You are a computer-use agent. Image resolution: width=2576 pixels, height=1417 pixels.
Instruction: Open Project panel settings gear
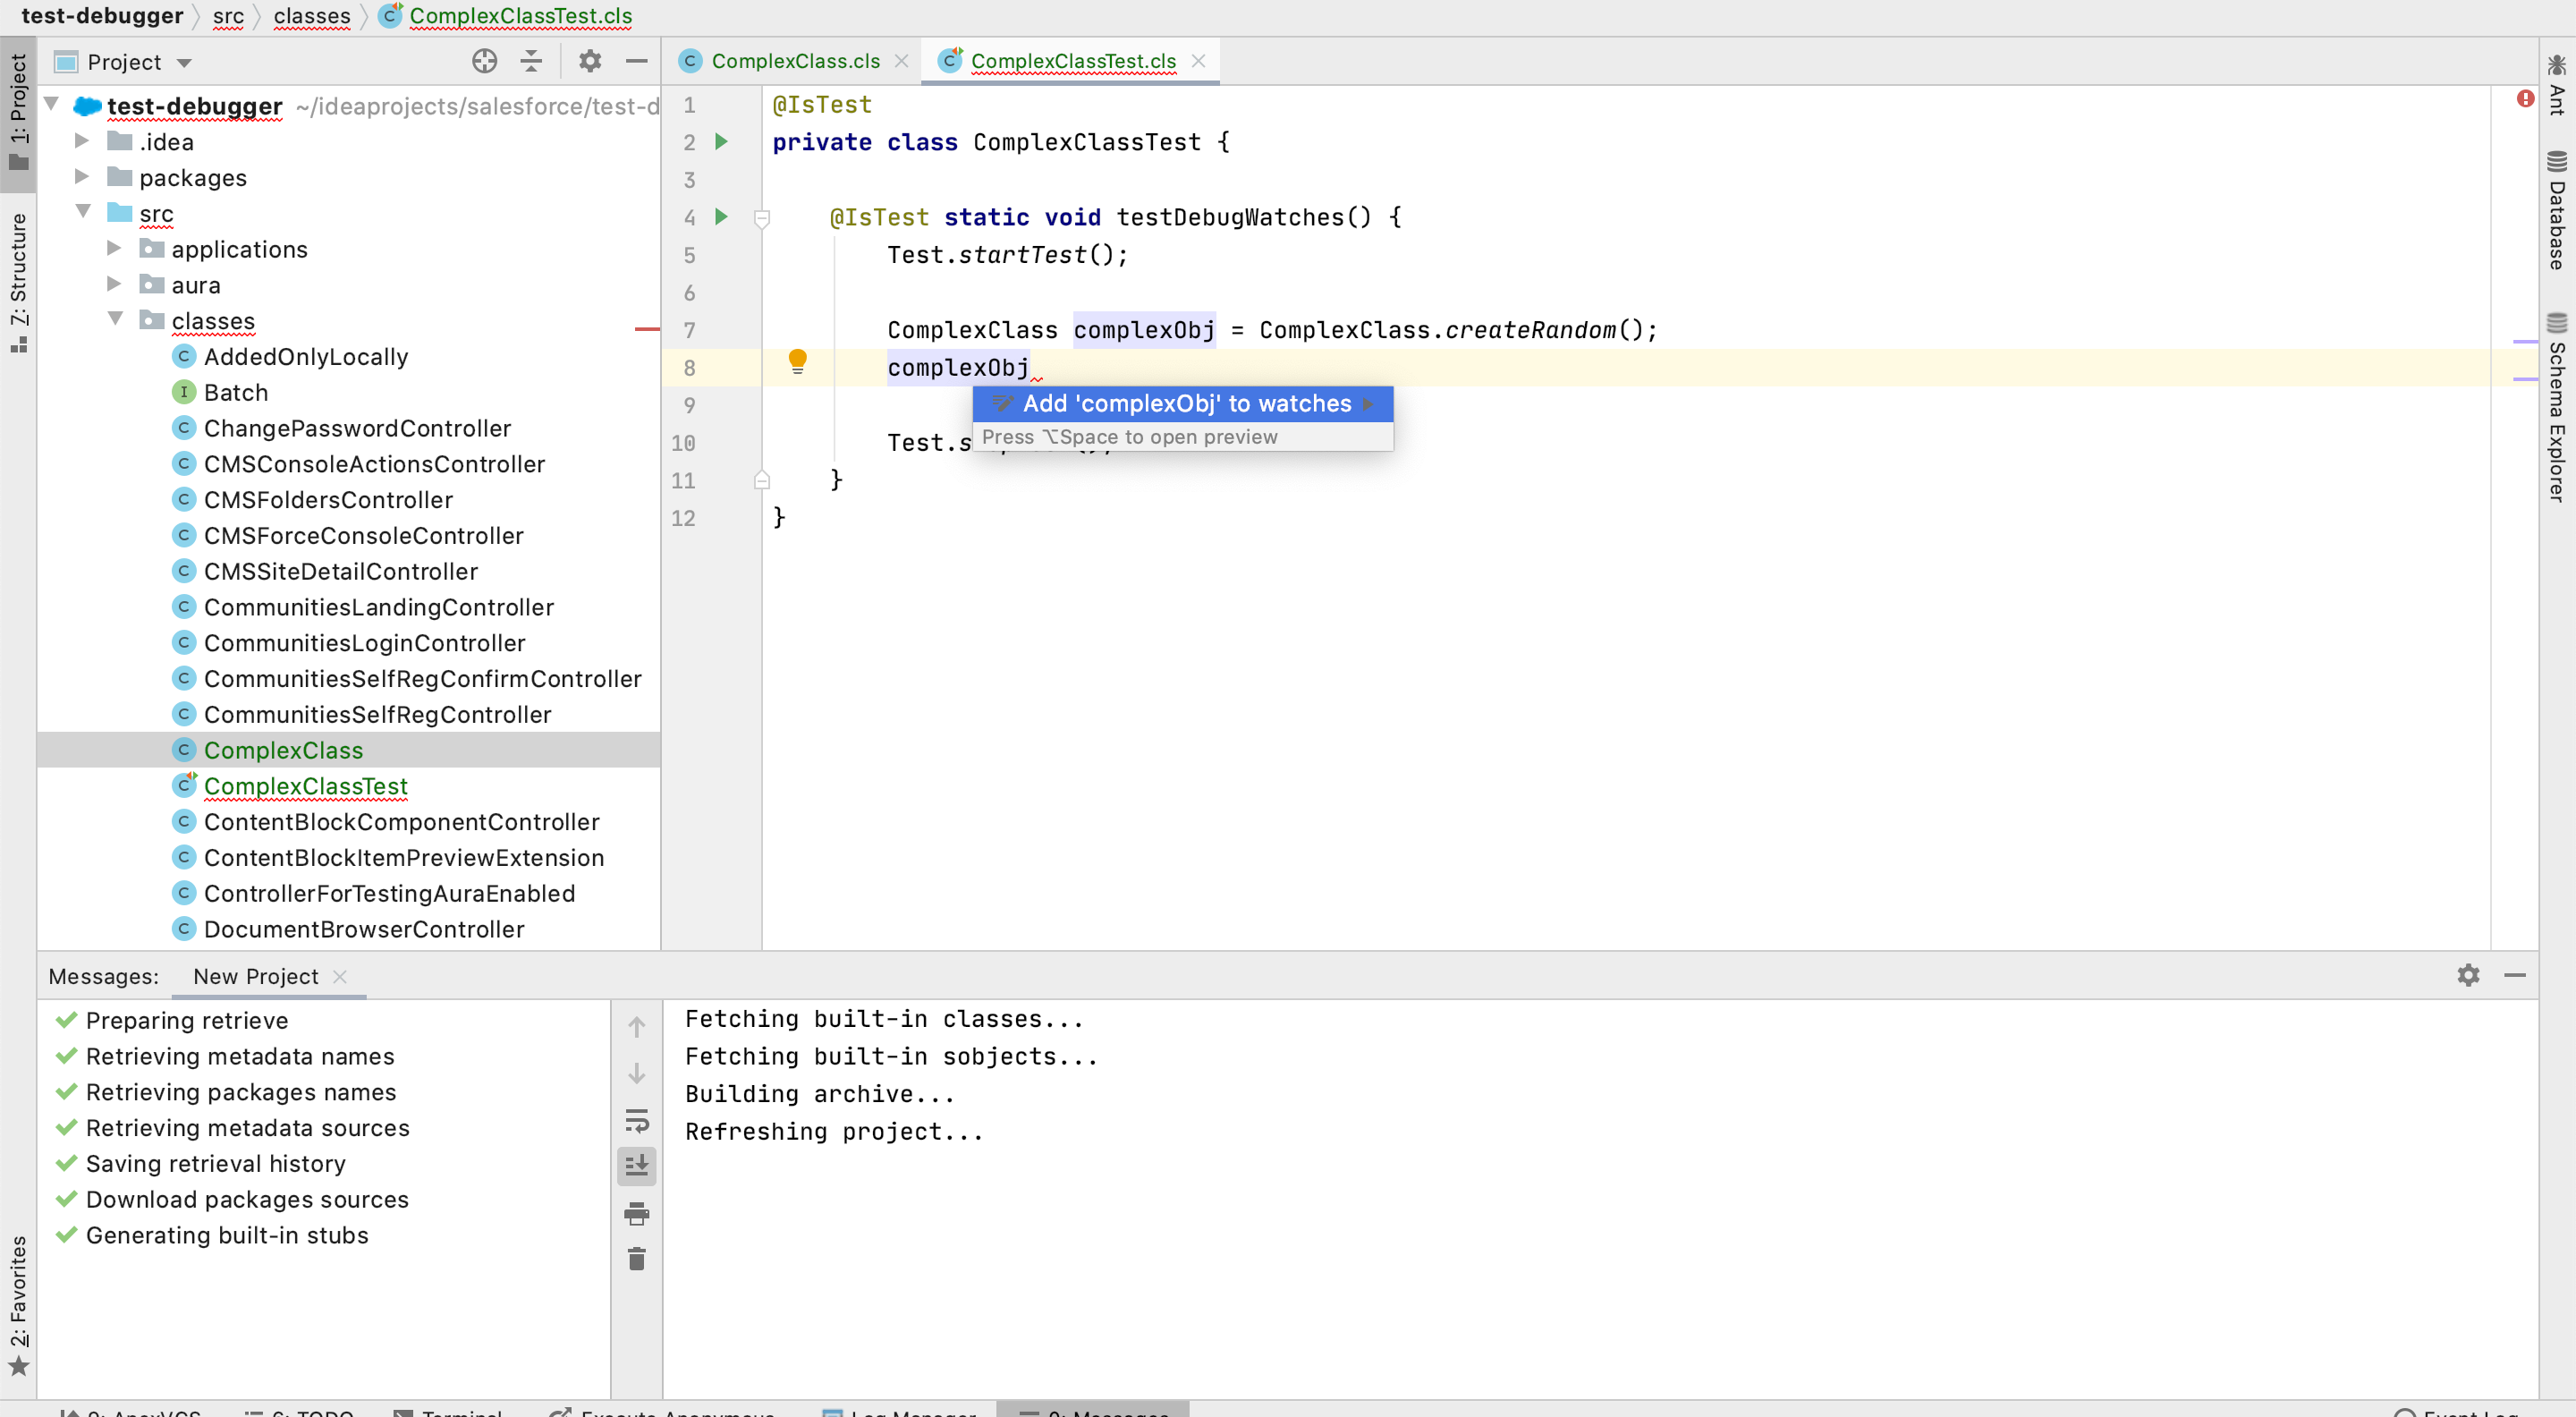(x=590, y=62)
